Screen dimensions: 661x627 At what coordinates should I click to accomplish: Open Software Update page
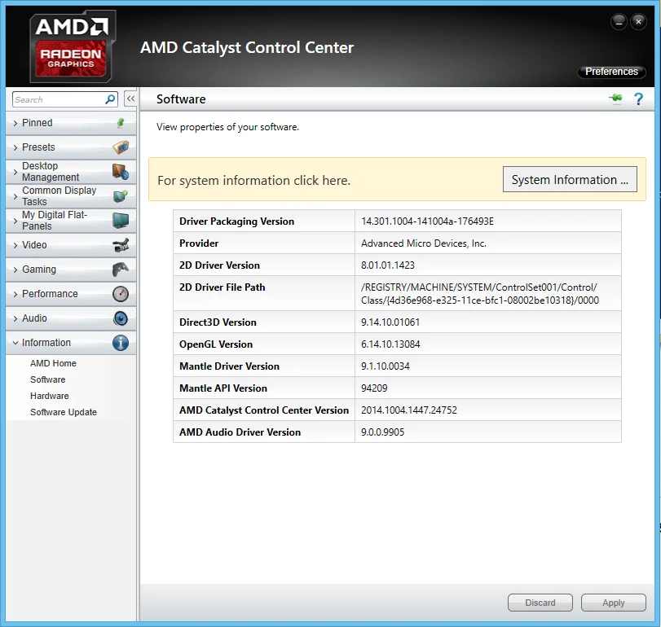click(x=64, y=412)
